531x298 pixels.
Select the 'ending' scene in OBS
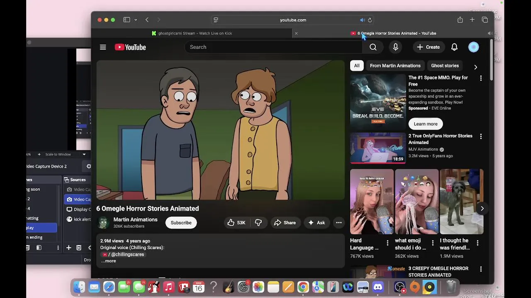(41, 238)
